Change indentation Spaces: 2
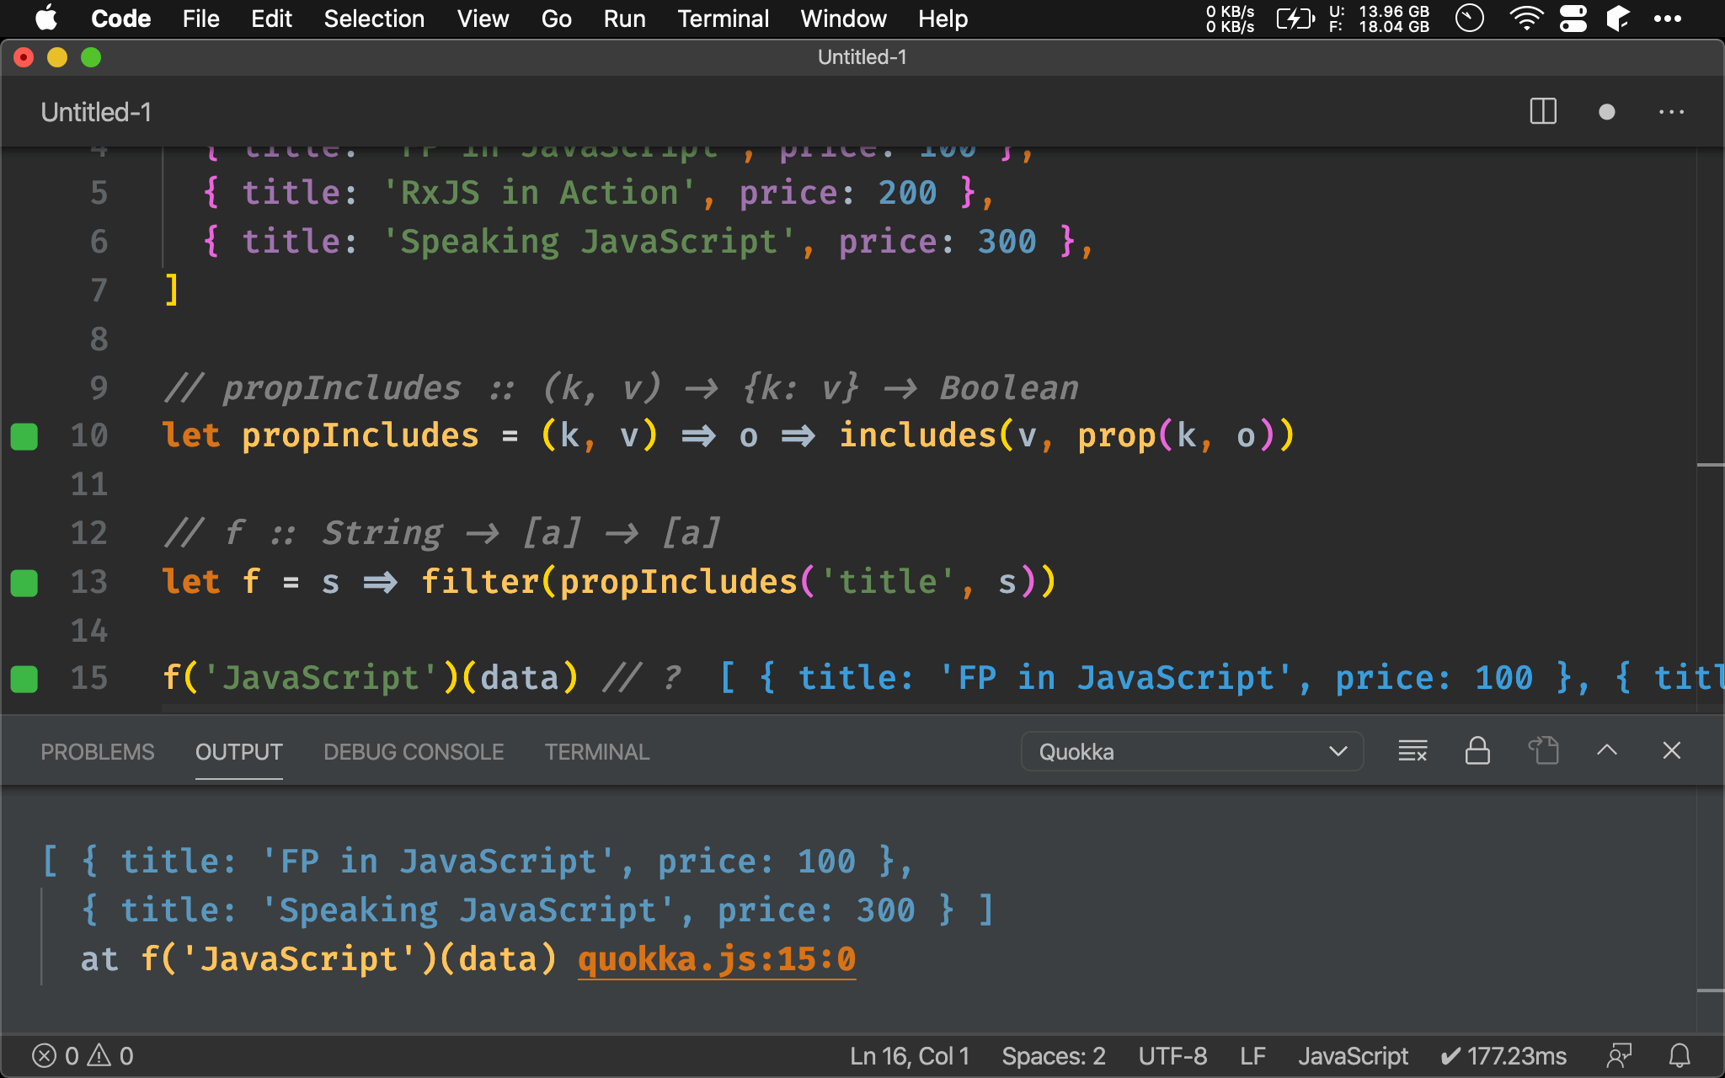Viewport: 1725px width, 1078px height. [1053, 1056]
